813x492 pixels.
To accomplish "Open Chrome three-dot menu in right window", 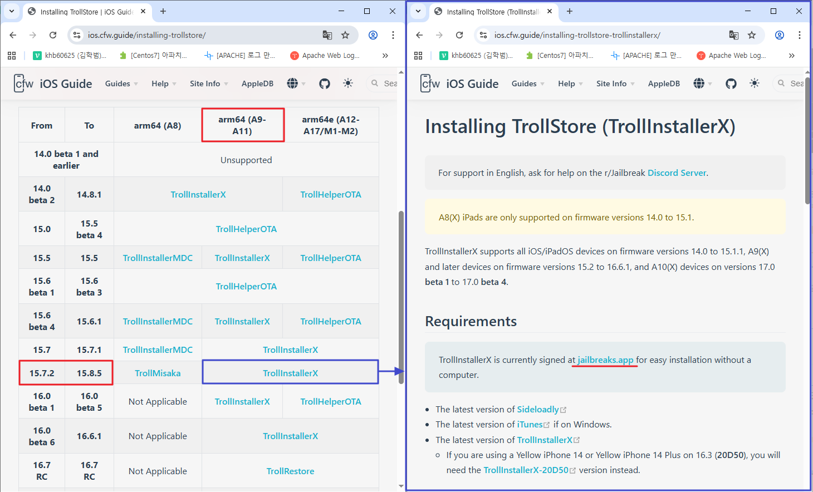I will (800, 35).
